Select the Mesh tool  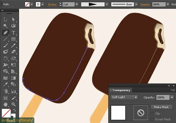(x=5, y=78)
